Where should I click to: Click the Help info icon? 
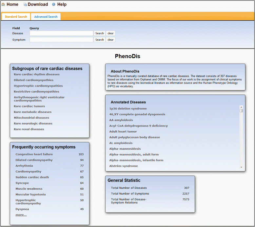[x=53, y=4]
